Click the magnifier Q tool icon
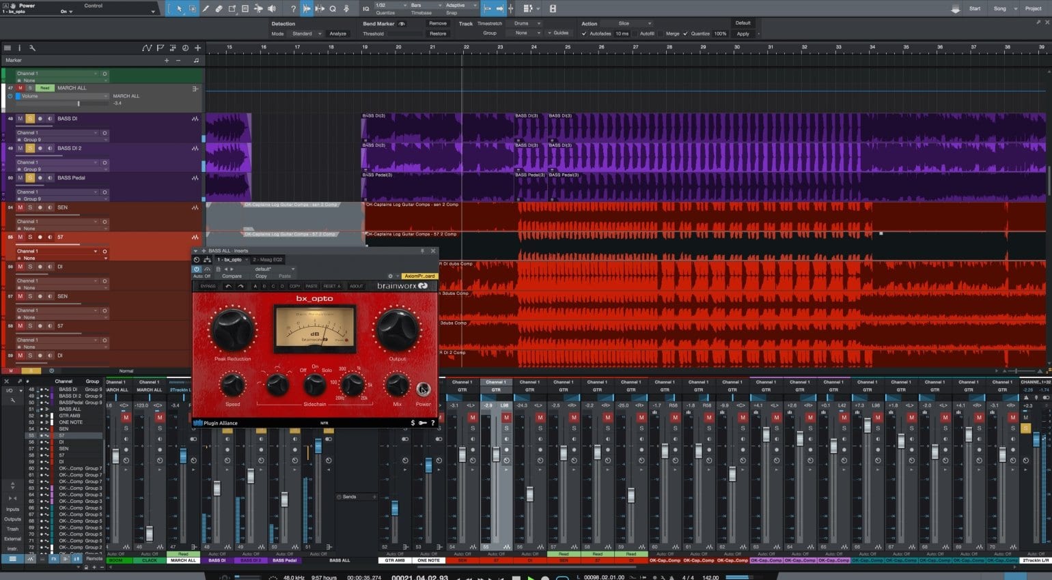 333,9
